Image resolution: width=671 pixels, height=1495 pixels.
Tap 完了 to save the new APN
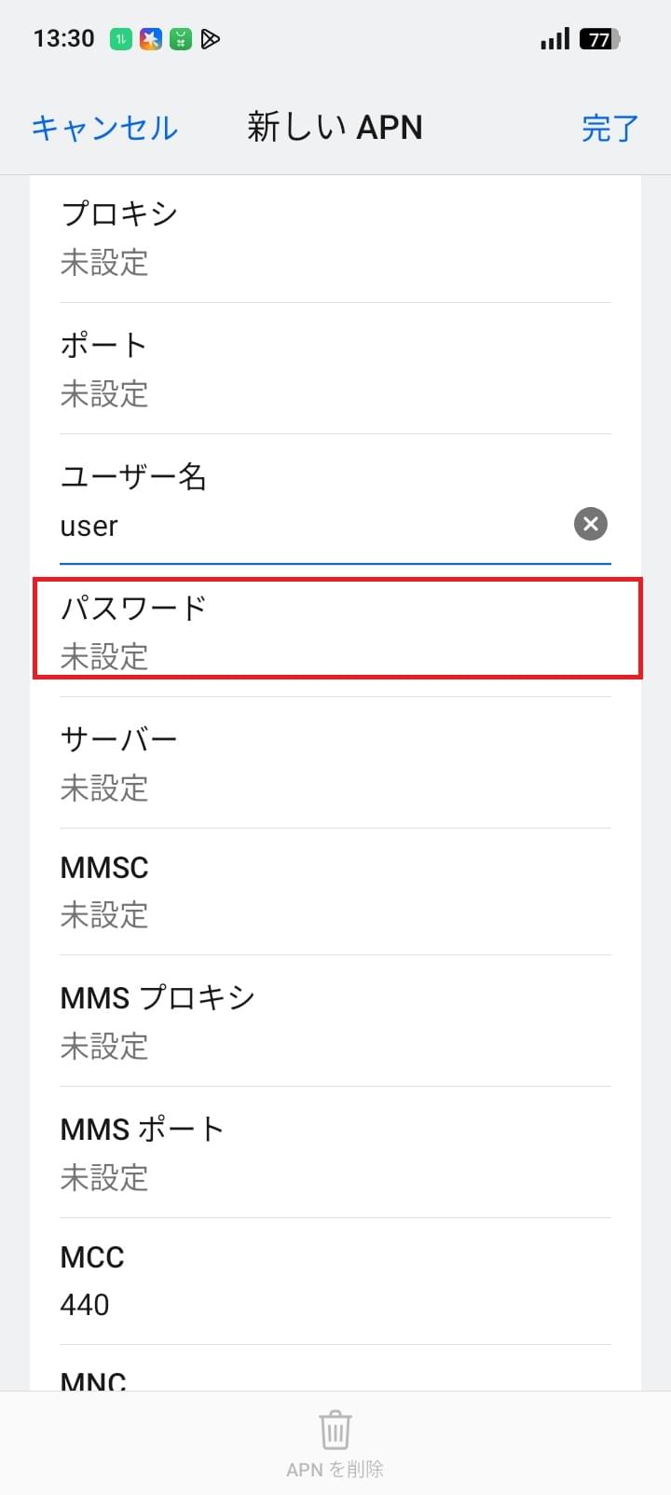pyautogui.click(x=610, y=129)
